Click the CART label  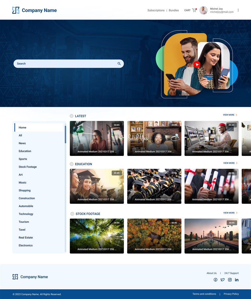pyautogui.click(x=187, y=10)
